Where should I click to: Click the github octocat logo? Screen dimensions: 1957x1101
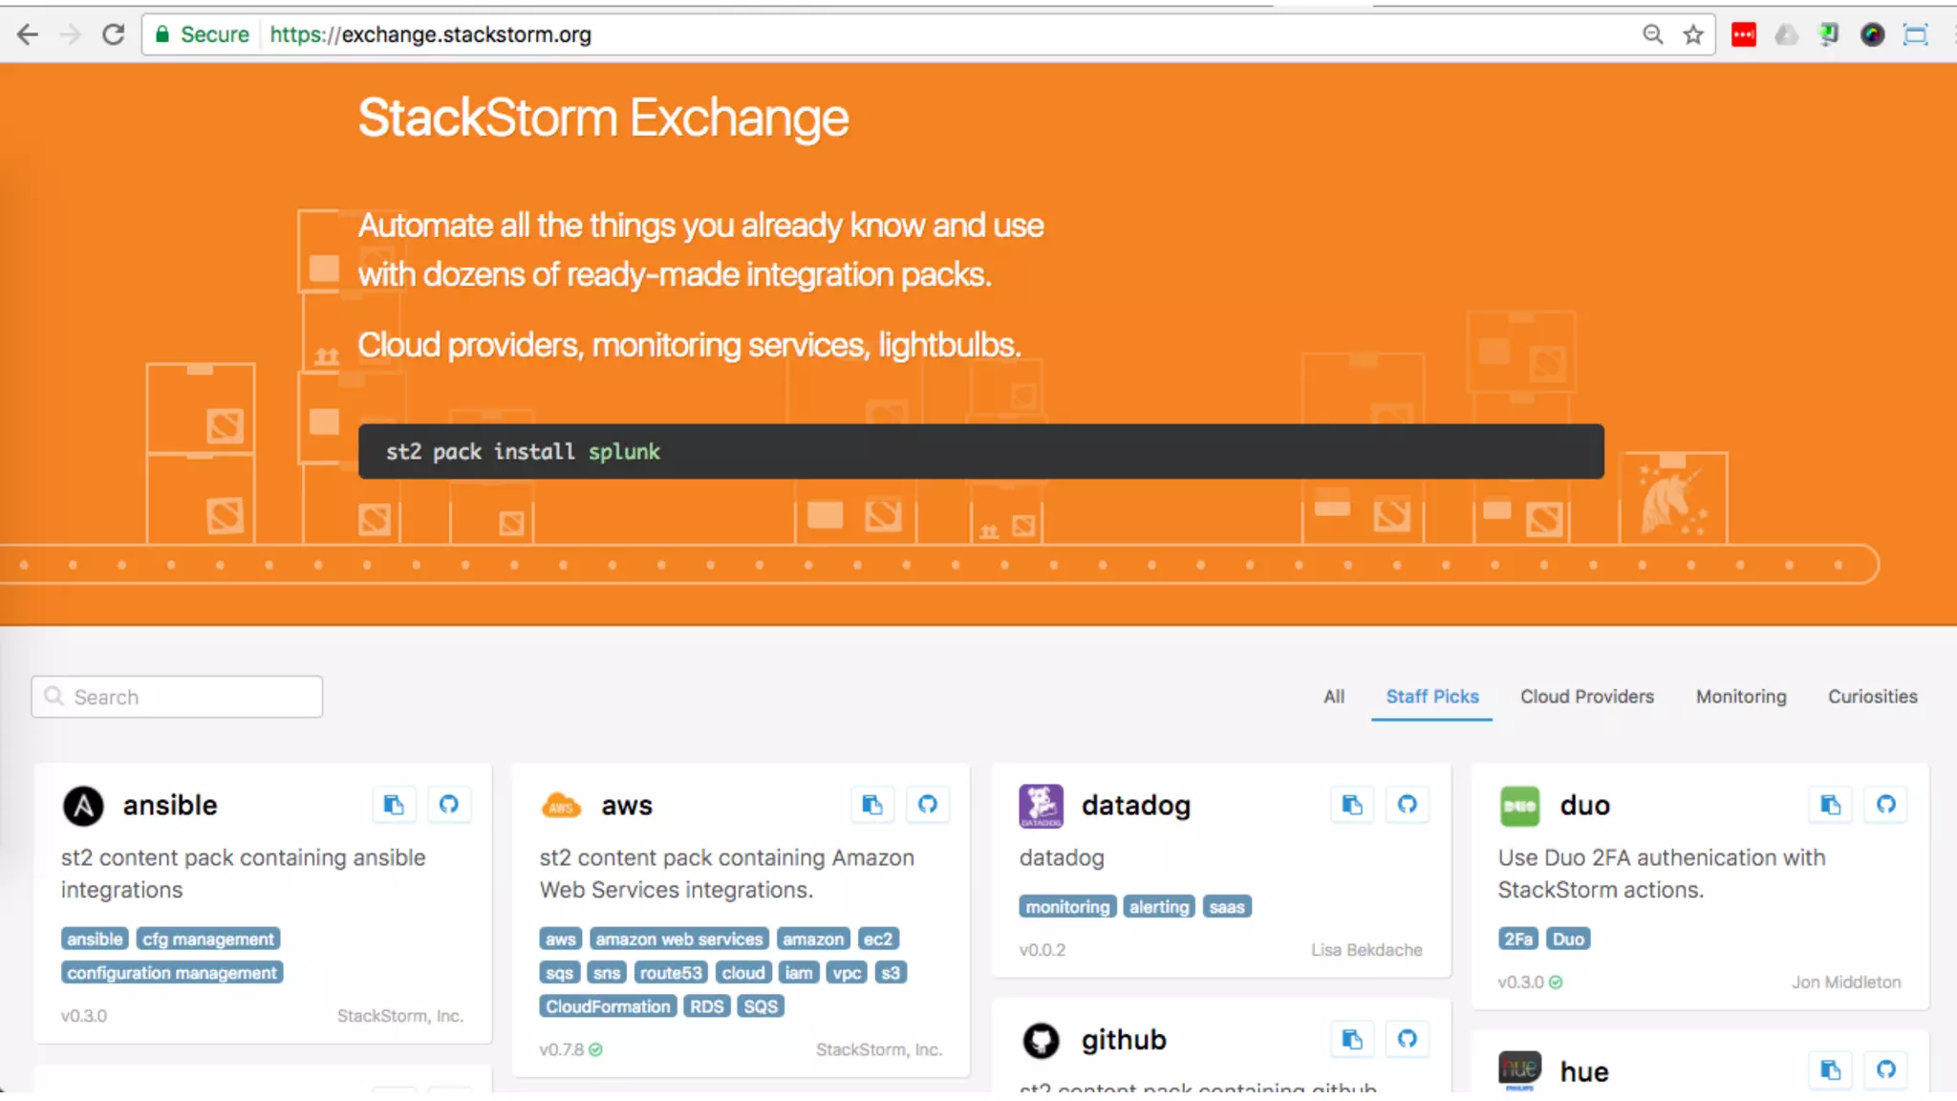[x=1042, y=1040]
